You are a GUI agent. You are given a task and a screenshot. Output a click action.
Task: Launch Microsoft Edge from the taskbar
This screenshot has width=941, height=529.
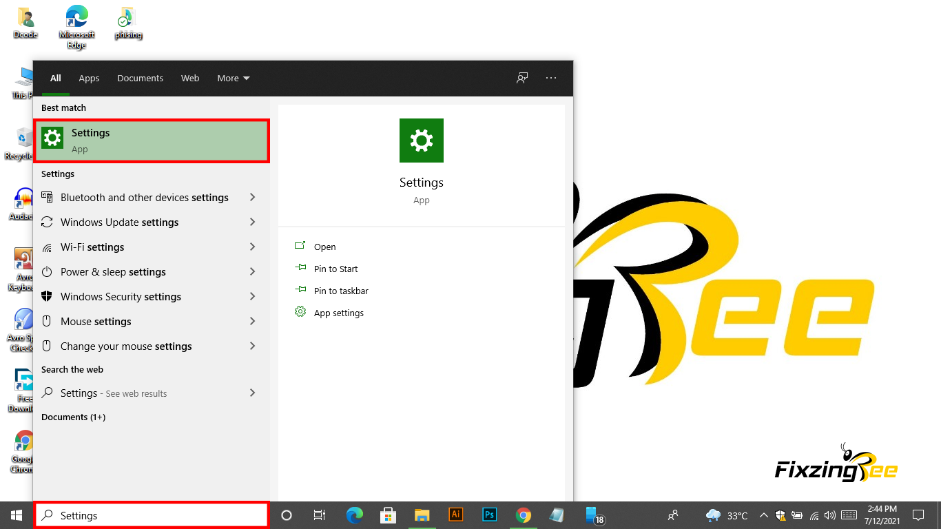click(x=355, y=515)
